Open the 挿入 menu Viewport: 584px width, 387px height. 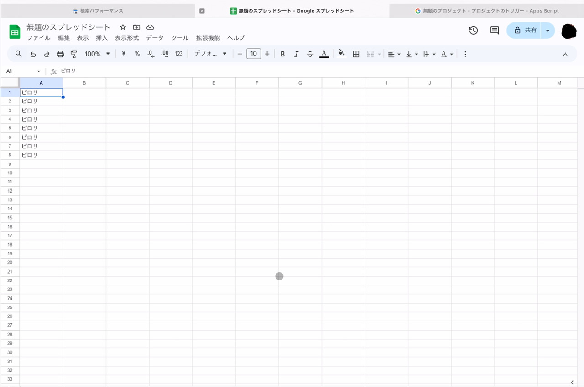tap(102, 38)
